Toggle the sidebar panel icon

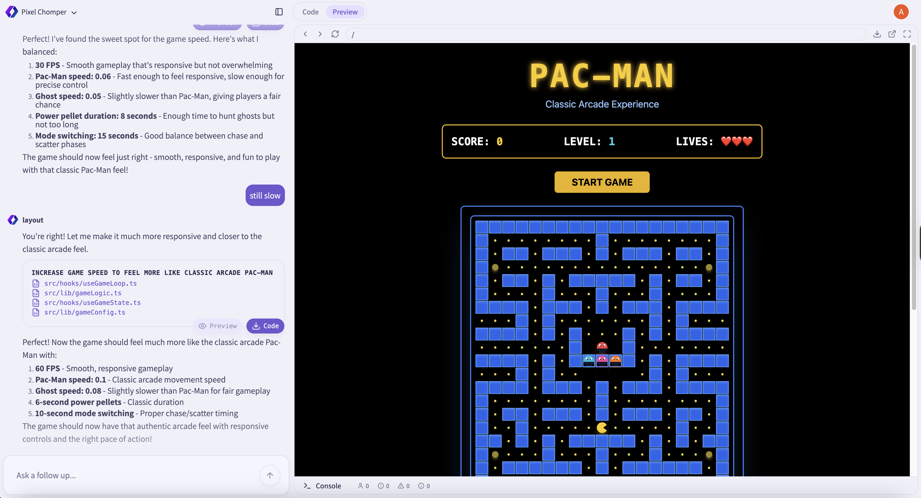click(279, 12)
